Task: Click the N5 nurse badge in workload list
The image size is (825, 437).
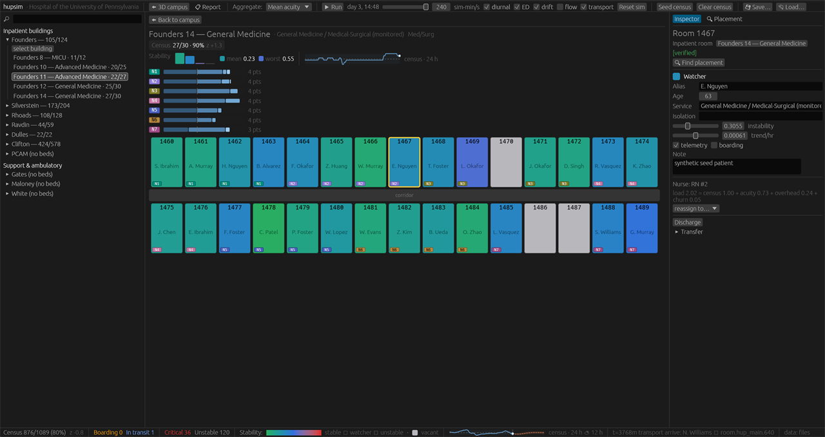Action: (x=154, y=110)
